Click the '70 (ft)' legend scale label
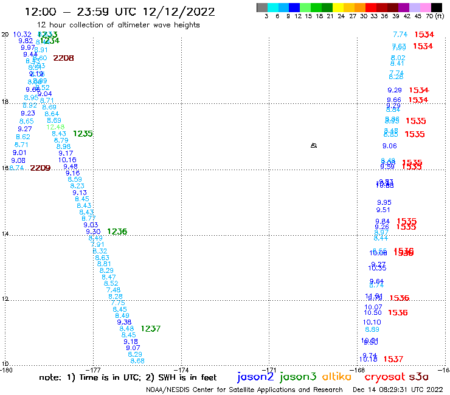Image resolution: width=450 pixels, height=395 pixels. 435,16
